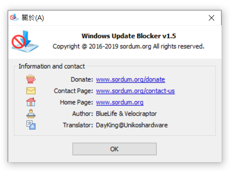Click the Contact Page label
Image resolution: width=232 pixels, height=174 pixels.
(73, 91)
